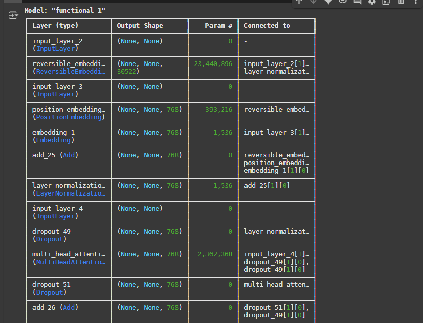Select the add_25 (Add) layer cell
Viewport: 423px width, 323px height.
pos(55,155)
